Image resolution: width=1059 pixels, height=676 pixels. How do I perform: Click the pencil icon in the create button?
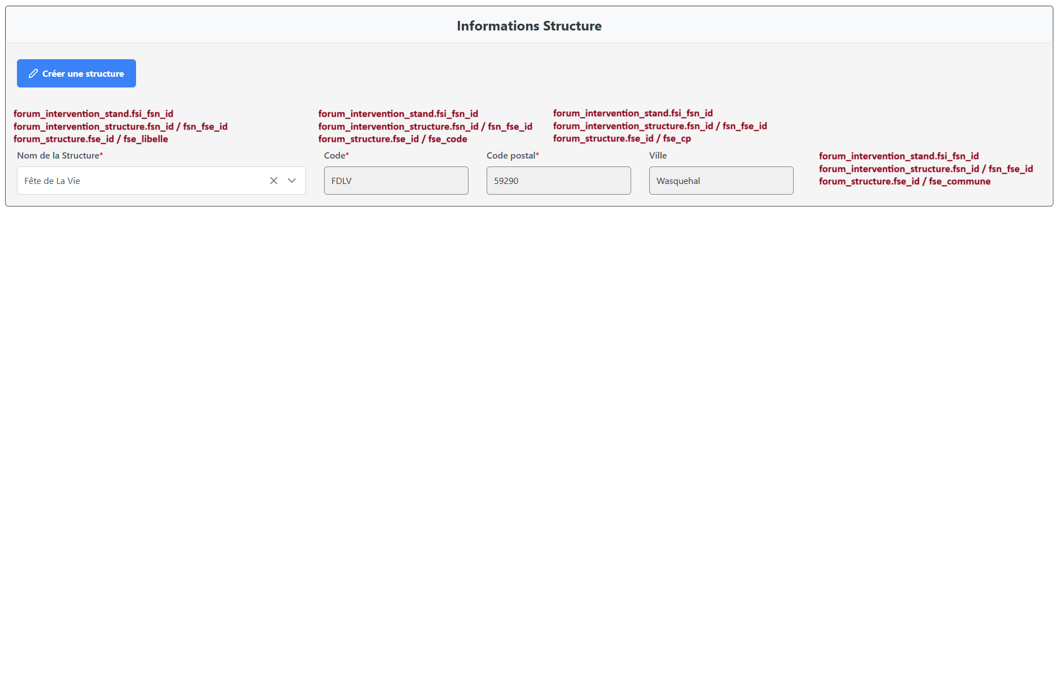[x=33, y=73]
